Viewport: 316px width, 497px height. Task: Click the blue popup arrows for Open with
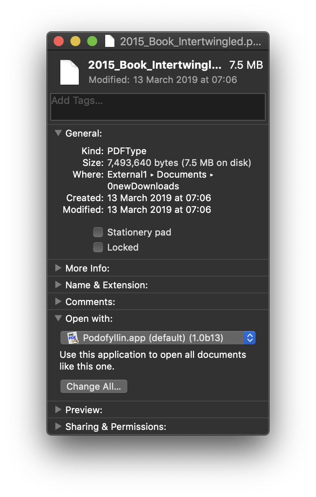pyautogui.click(x=250, y=338)
